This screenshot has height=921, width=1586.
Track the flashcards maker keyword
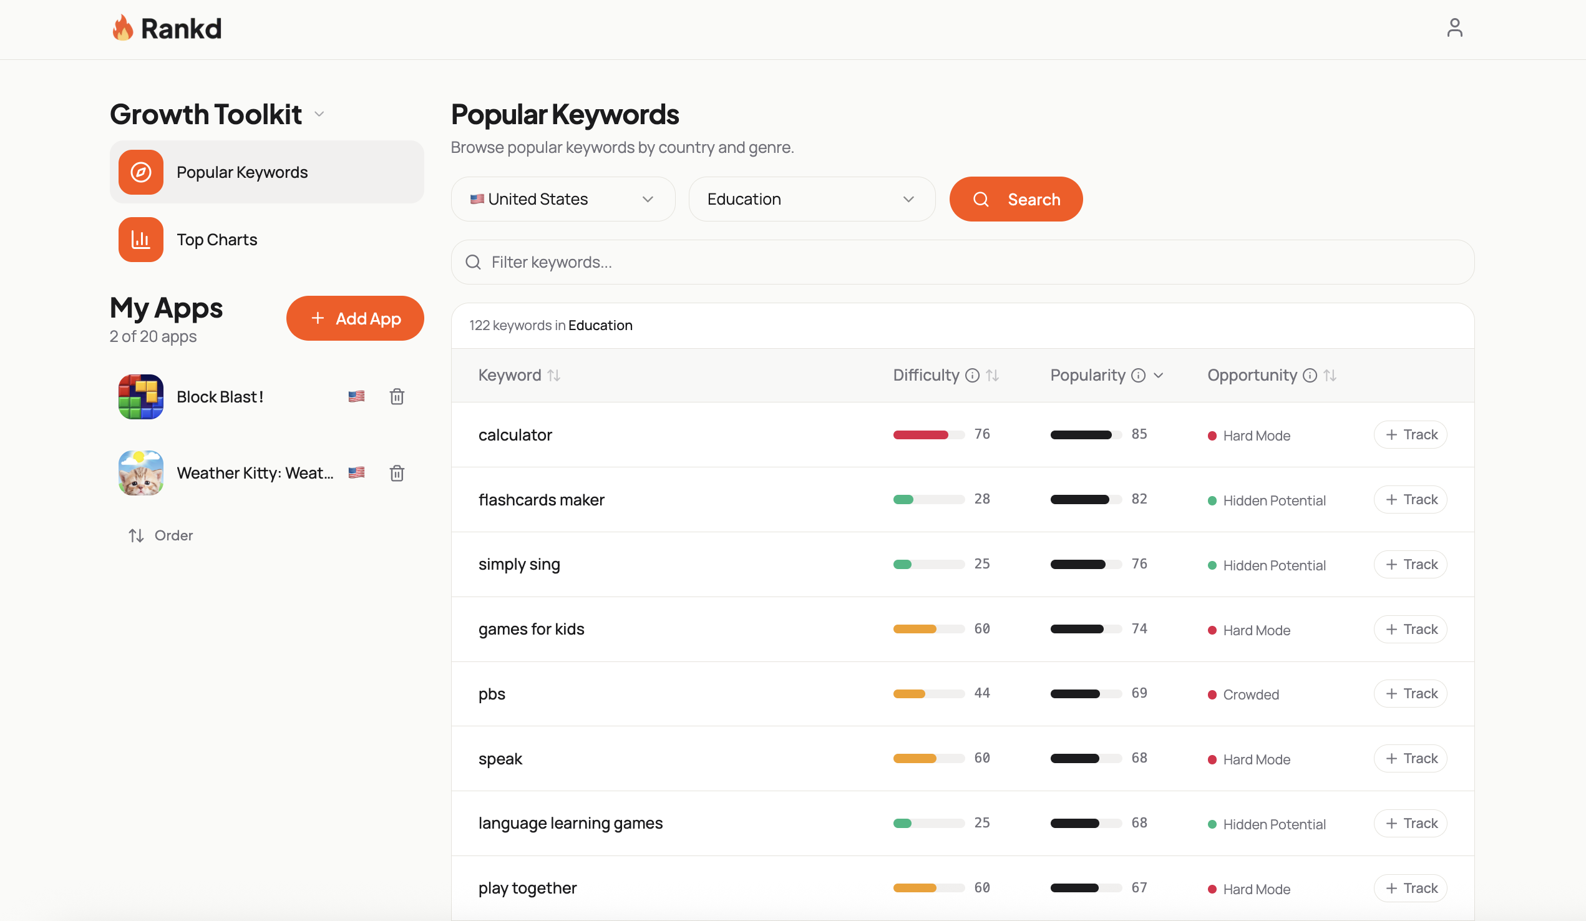click(x=1410, y=499)
